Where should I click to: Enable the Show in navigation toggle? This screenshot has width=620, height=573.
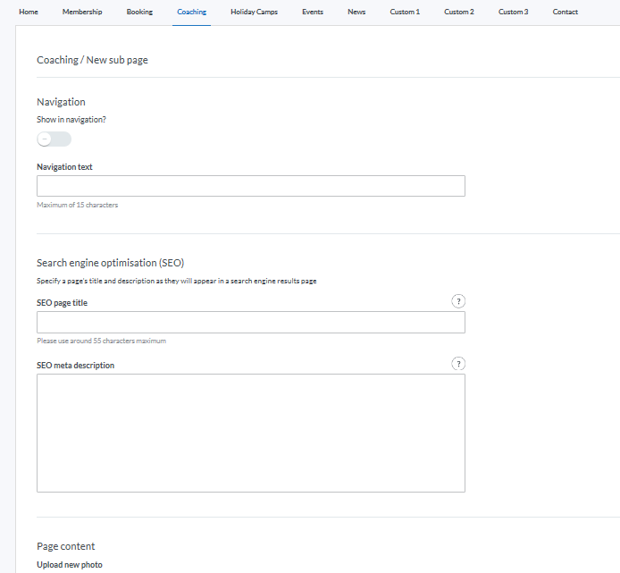[54, 139]
